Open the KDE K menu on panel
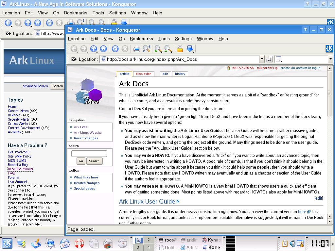335x251 pixels. coord(7,243)
